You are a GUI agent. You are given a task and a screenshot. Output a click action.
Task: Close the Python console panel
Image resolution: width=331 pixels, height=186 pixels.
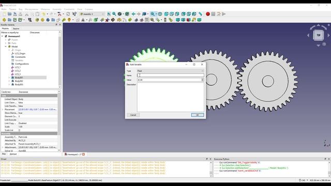329,159
